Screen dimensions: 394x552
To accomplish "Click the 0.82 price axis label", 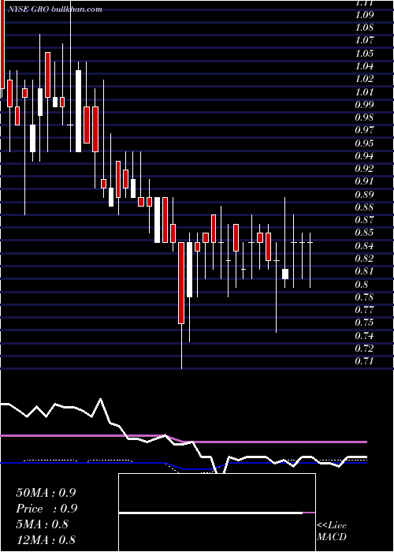I will click(364, 259).
